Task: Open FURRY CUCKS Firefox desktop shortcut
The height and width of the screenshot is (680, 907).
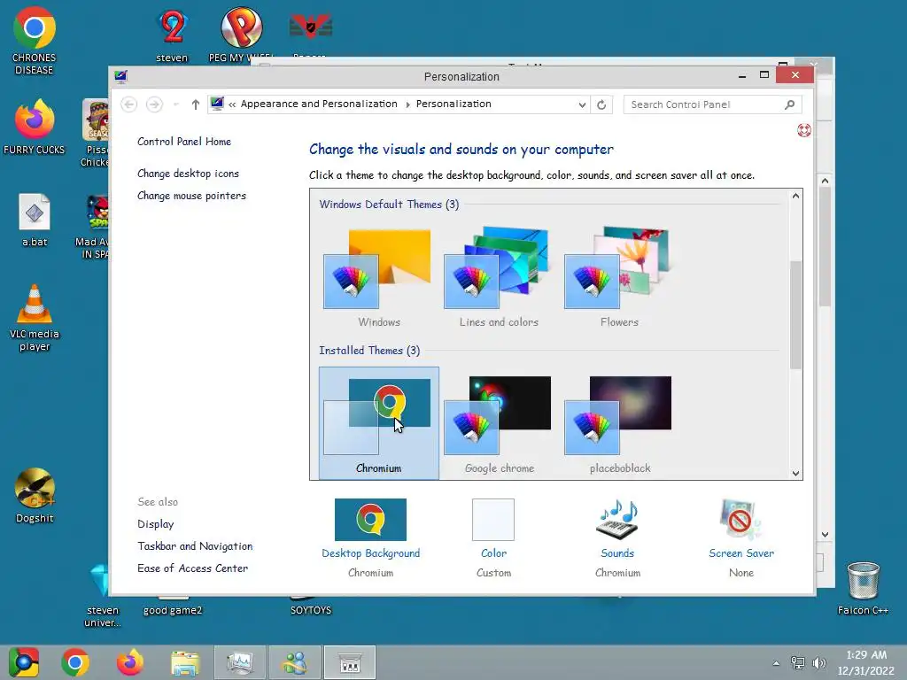Action: click(x=35, y=127)
